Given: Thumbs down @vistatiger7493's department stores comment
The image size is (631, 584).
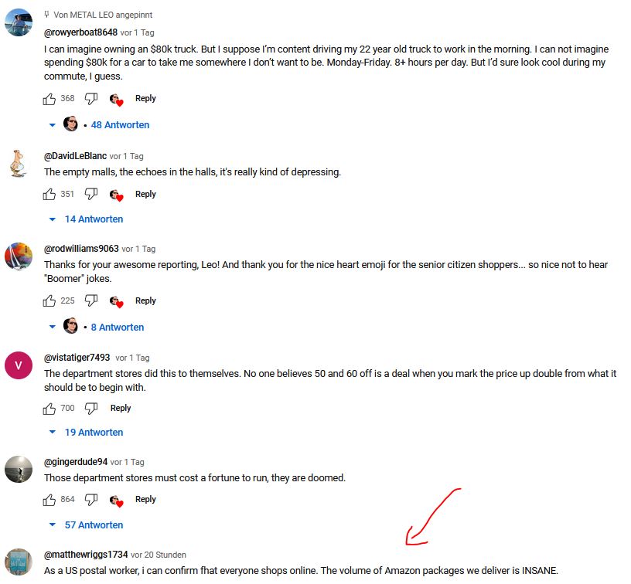Looking at the screenshot, I should tap(91, 409).
